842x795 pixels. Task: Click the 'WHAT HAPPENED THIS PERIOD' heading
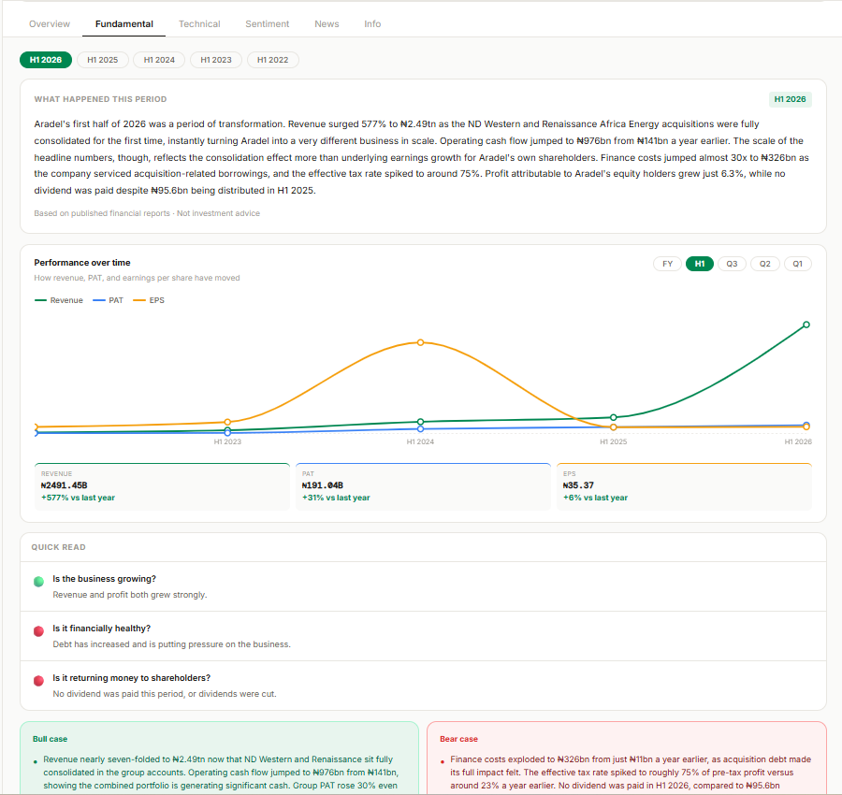tap(100, 99)
